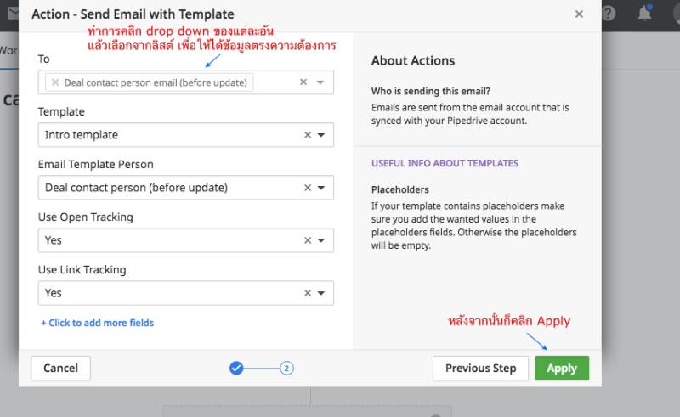Open the Use Open Tracking dropdown
The width and height of the screenshot is (680, 417).
click(x=321, y=240)
